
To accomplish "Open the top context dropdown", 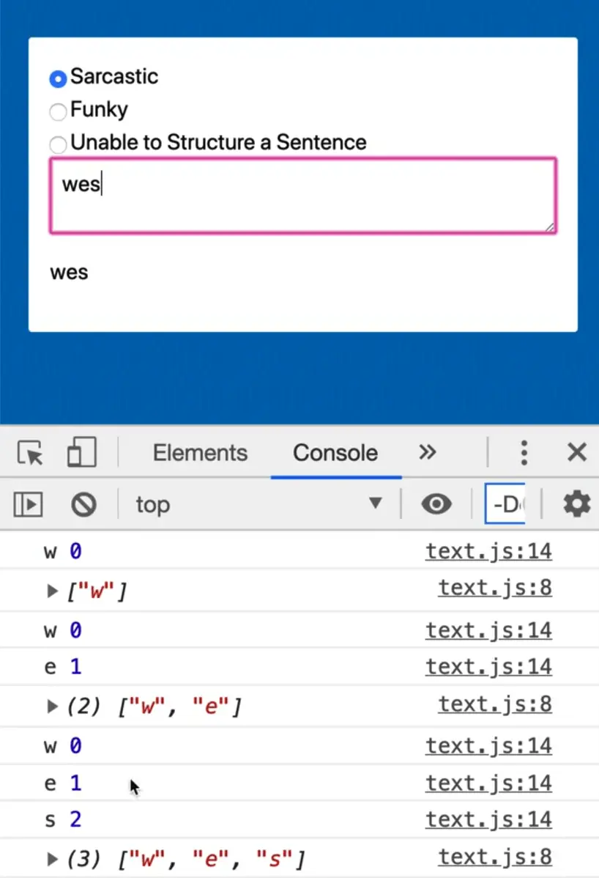I will click(x=258, y=504).
